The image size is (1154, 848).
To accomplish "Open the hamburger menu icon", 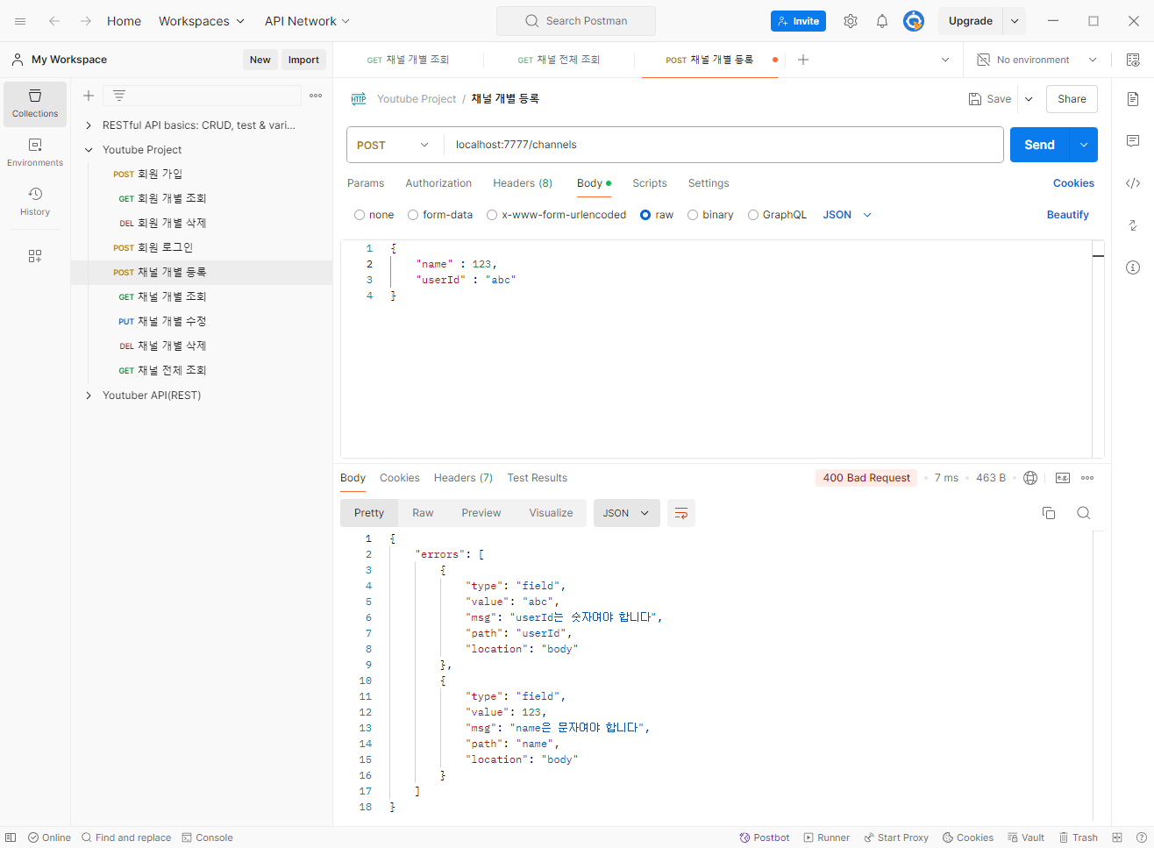I will [20, 21].
